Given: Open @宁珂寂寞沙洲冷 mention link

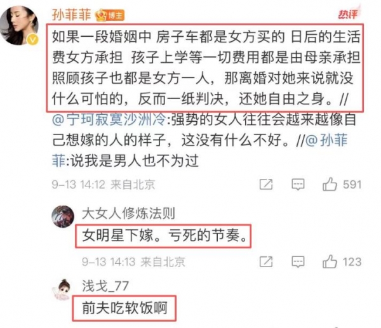Looking at the screenshot, I should tap(109, 119).
